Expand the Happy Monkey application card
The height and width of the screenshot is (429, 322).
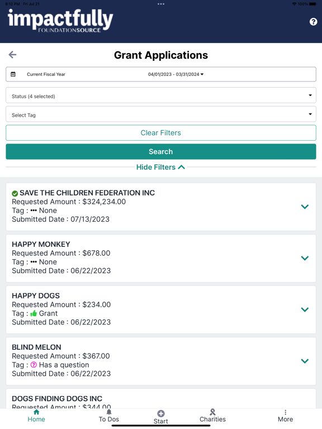[x=305, y=258]
